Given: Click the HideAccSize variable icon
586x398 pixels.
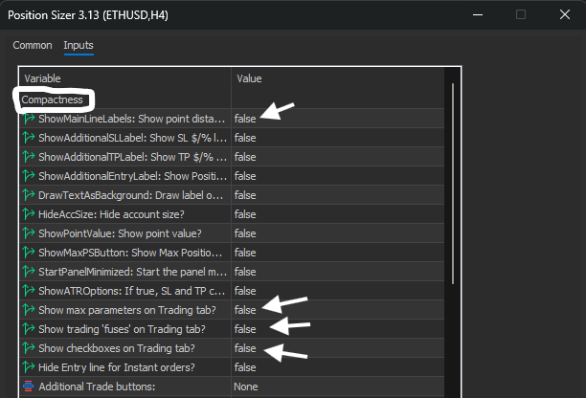Looking at the screenshot, I should click(29, 214).
